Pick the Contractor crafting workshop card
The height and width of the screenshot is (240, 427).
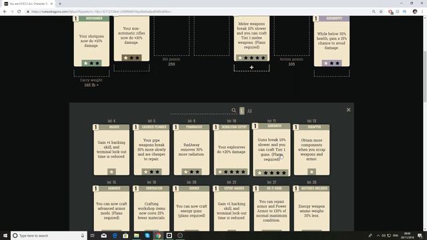coord(151,209)
